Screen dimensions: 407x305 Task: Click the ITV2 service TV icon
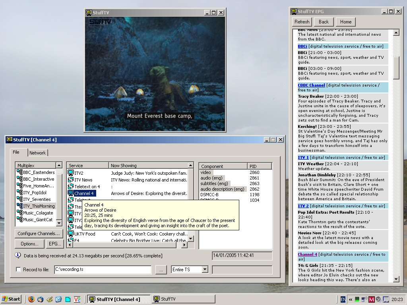click(x=71, y=173)
